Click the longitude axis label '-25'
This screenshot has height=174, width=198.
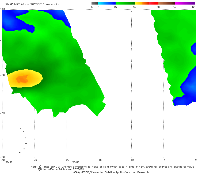click(35, 160)
